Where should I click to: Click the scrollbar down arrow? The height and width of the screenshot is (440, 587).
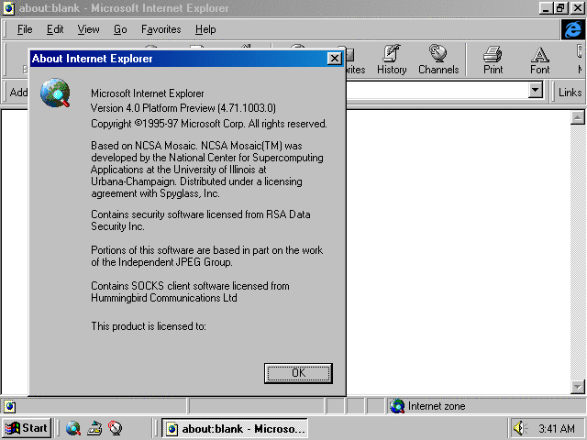(x=577, y=387)
